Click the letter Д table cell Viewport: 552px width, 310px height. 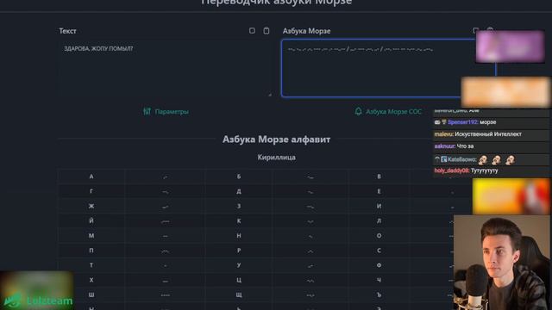point(239,191)
